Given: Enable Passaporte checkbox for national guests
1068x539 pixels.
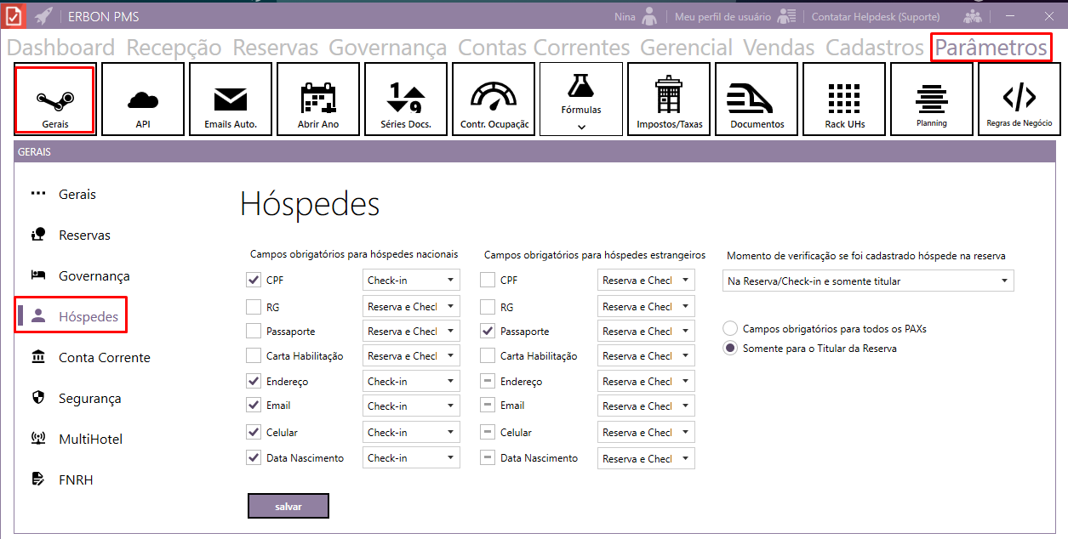Looking at the screenshot, I should (254, 332).
